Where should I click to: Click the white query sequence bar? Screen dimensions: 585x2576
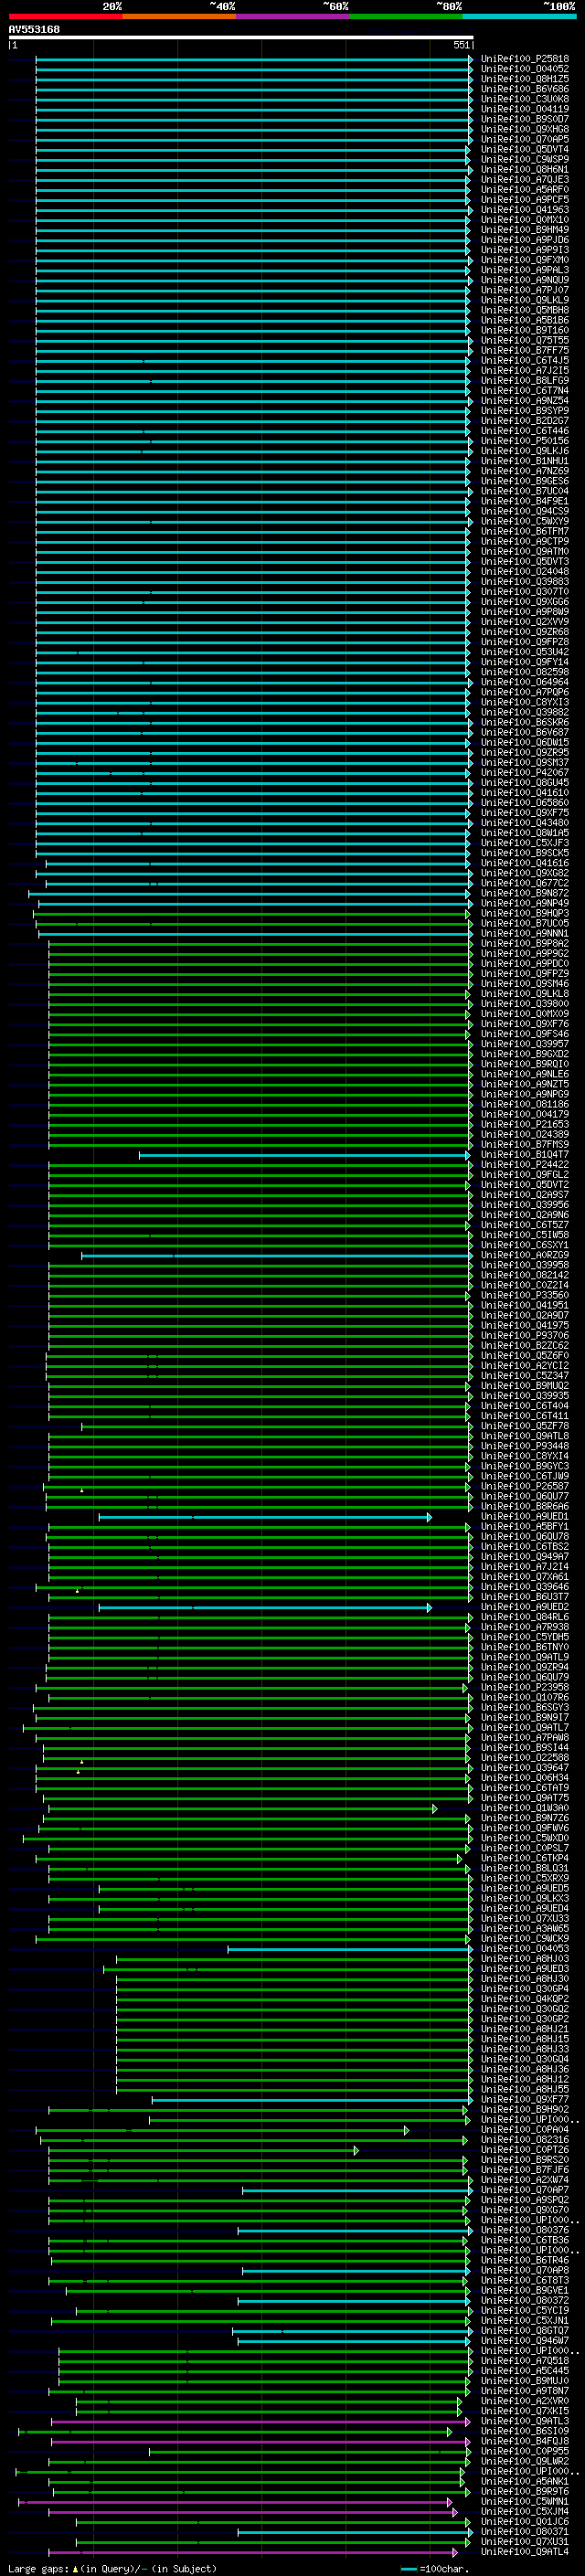[x=241, y=37]
